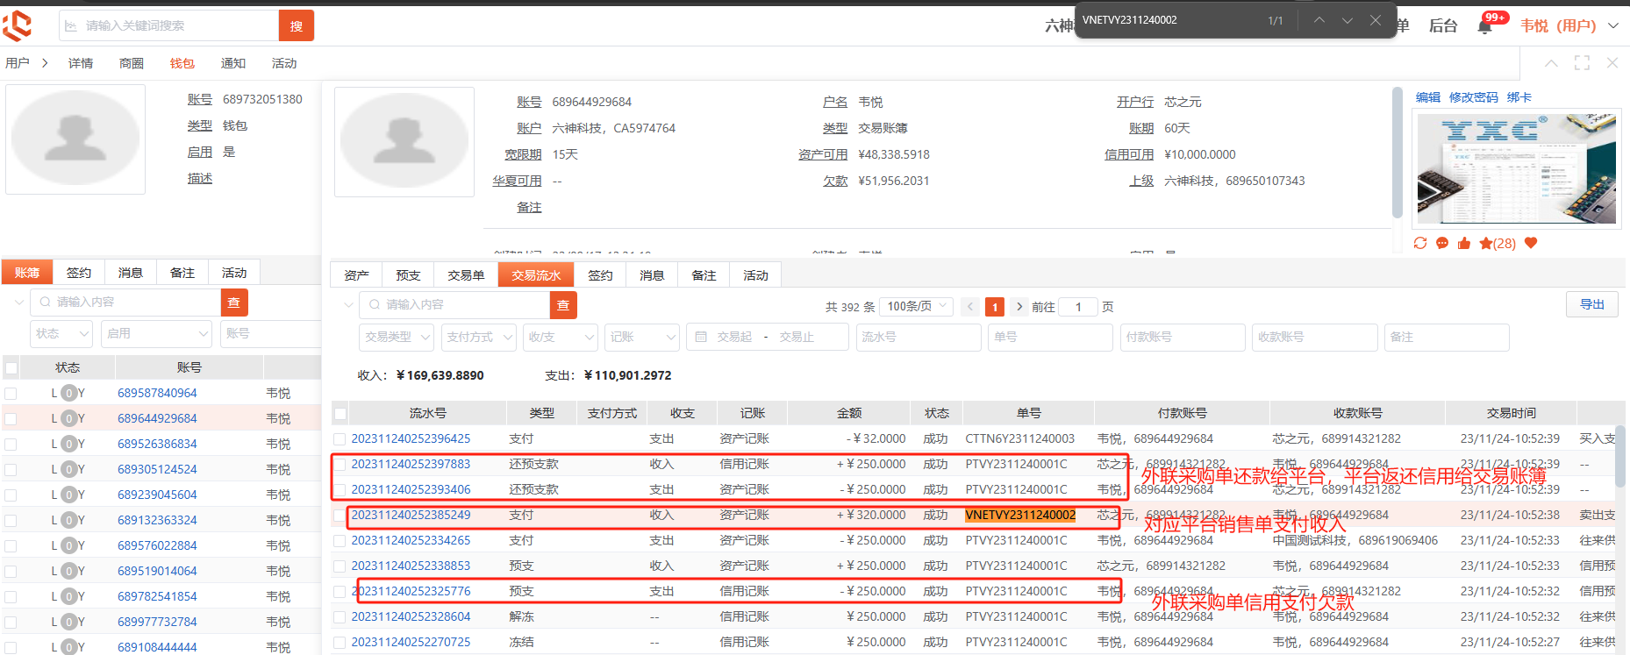Select the 账簿 tab in left panel

point(27,273)
